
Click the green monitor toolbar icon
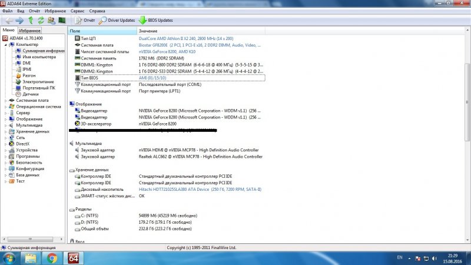click(61, 21)
